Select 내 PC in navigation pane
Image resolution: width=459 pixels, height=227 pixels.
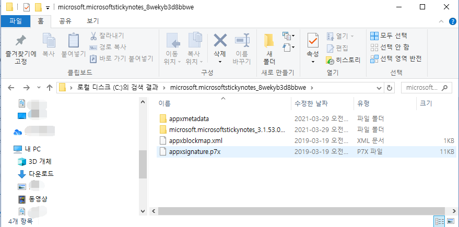tap(27, 149)
